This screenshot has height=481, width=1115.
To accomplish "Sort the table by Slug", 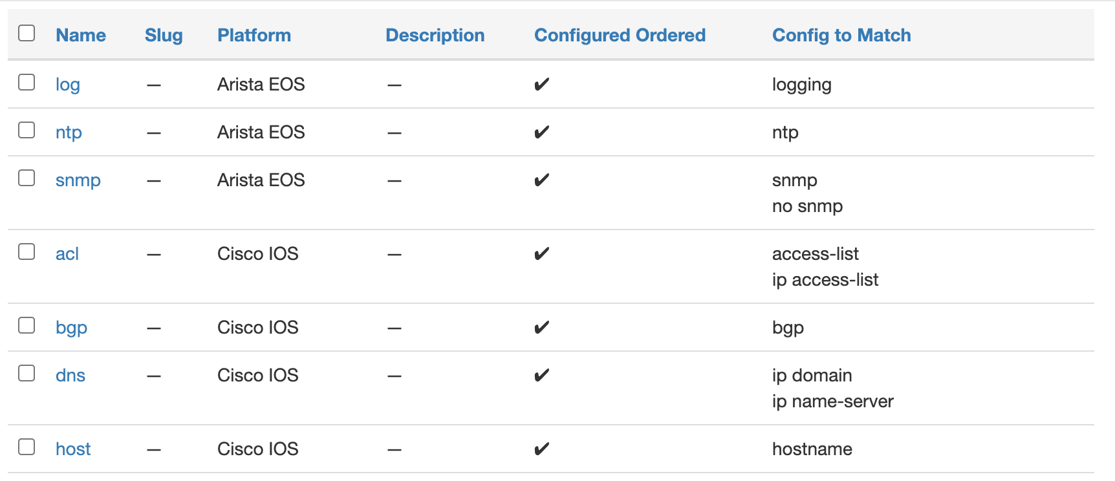I will click(x=163, y=36).
